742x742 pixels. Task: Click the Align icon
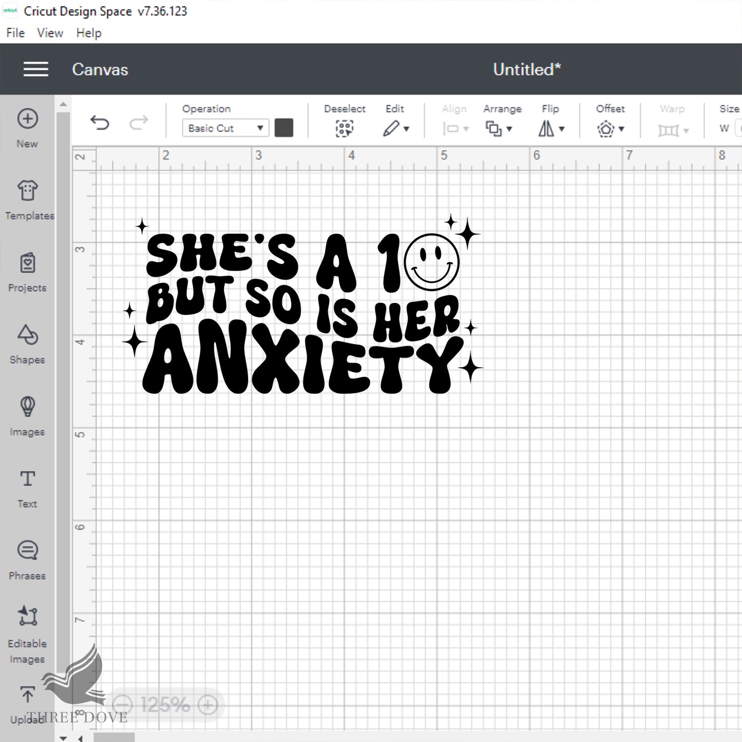(x=451, y=128)
